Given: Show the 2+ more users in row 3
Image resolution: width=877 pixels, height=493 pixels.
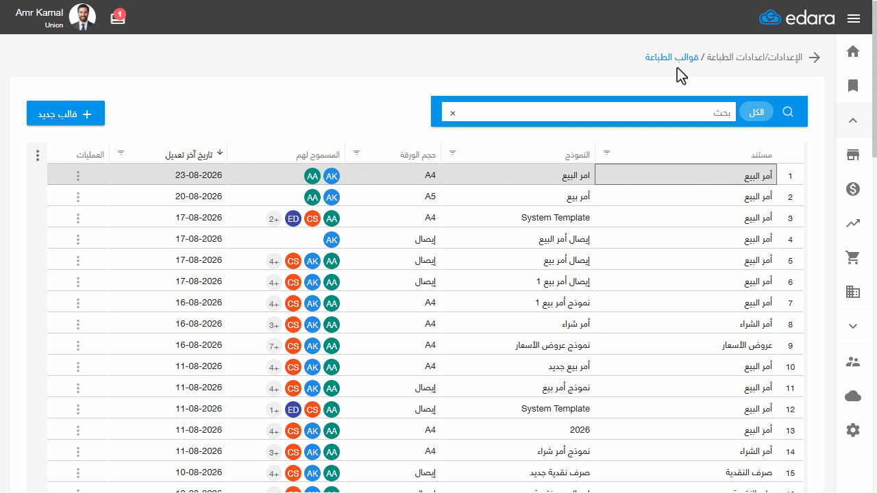Looking at the screenshot, I should click(x=274, y=218).
